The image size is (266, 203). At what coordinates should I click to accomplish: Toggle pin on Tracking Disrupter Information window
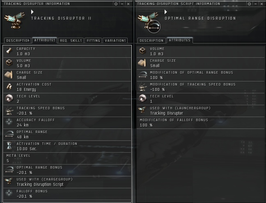tap(116, 4)
